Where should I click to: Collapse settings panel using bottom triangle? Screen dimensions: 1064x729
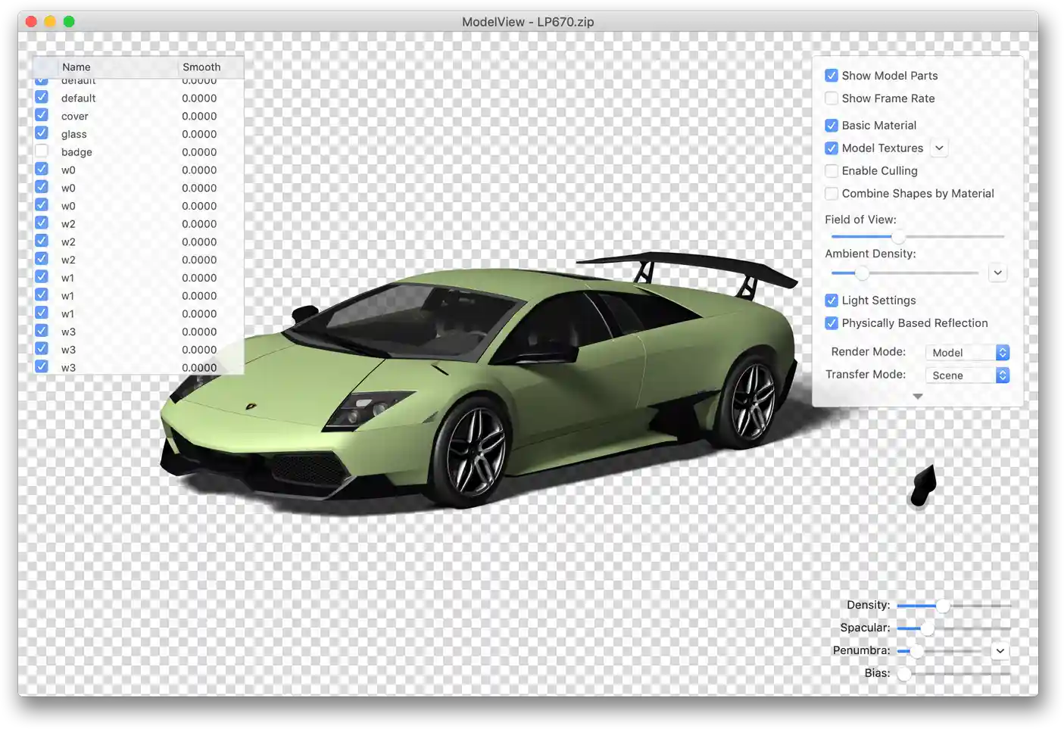pyautogui.click(x=917, y=397)
